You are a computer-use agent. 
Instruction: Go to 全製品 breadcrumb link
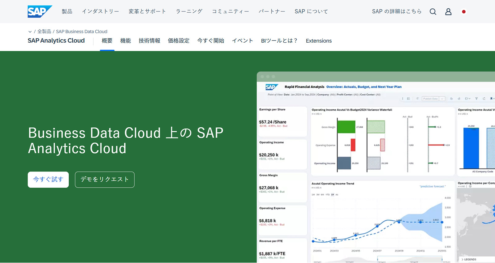[x=44, y=32]
